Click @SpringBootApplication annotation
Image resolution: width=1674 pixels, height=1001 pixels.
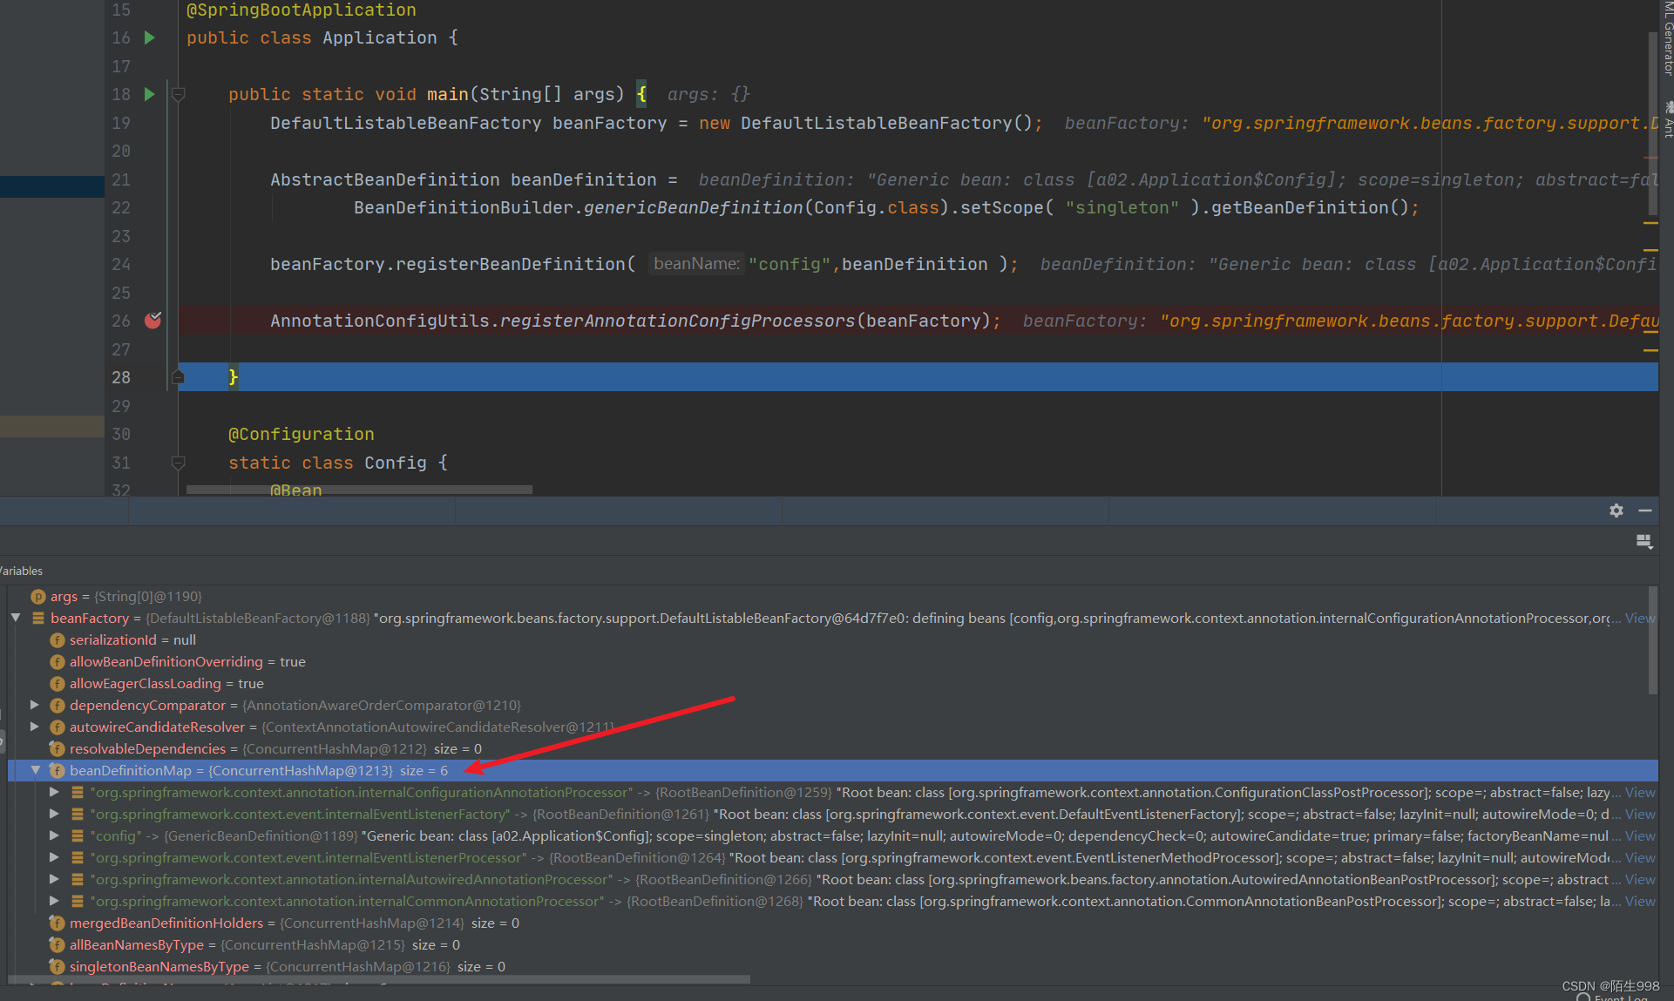tap(302, 10)
